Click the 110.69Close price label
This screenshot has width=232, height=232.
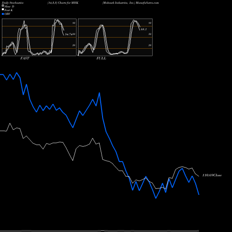[x=212, y=175]
